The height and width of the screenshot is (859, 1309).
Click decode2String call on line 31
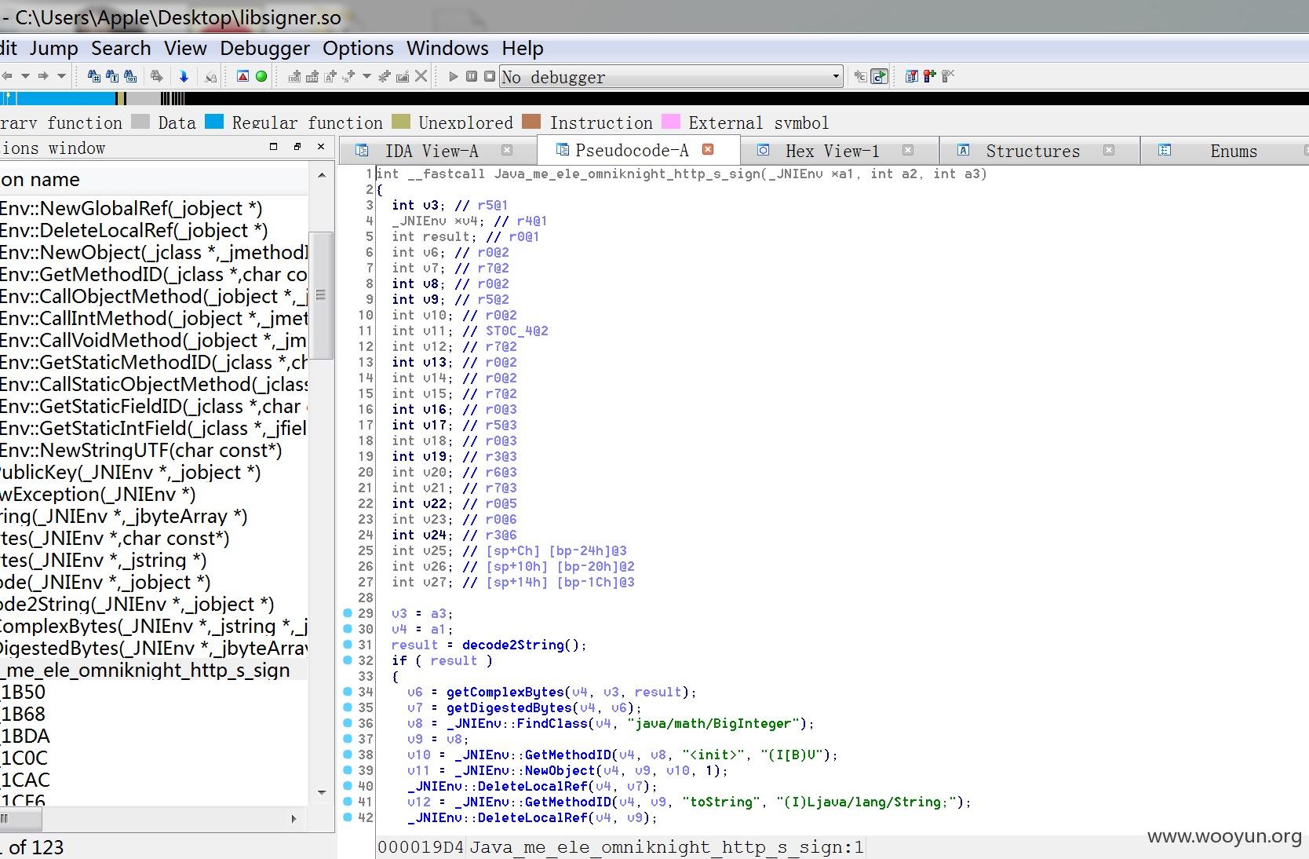click(513, 645)
